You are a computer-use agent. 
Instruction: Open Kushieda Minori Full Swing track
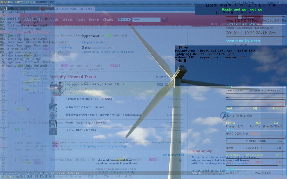pos(89,99)
